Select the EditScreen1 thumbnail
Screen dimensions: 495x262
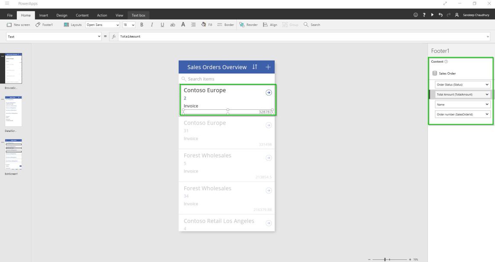pos(13,154)
